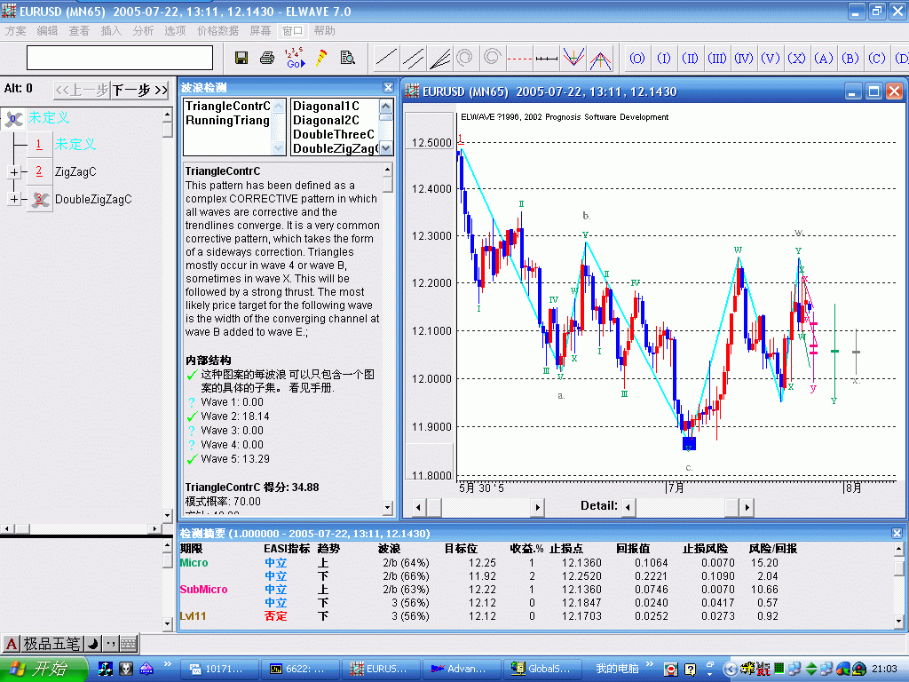Select the single trend line tool
This screenshot has width=909, height=682.
tap(386, 59)
